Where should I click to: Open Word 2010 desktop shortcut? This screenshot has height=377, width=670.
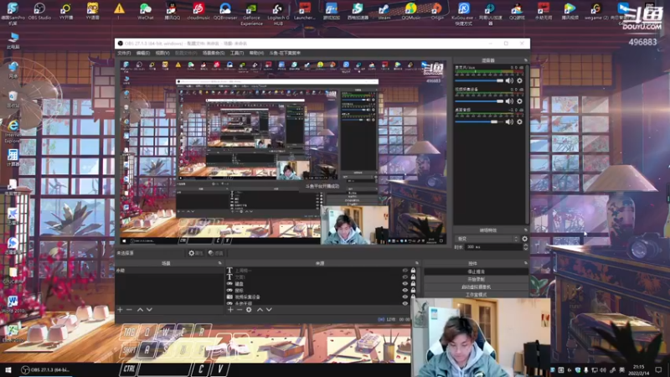(13, 304)
